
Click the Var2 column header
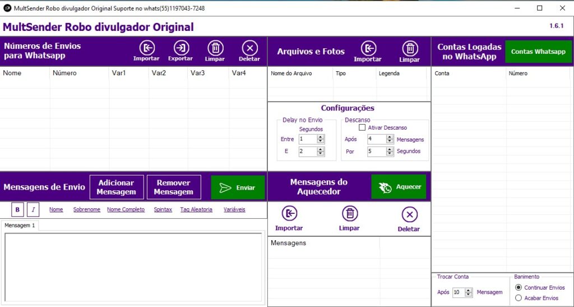click(168, 73)
